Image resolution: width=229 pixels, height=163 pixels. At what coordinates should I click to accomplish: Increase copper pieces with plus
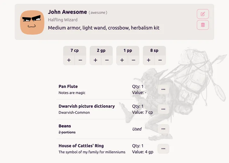[69, 60]
